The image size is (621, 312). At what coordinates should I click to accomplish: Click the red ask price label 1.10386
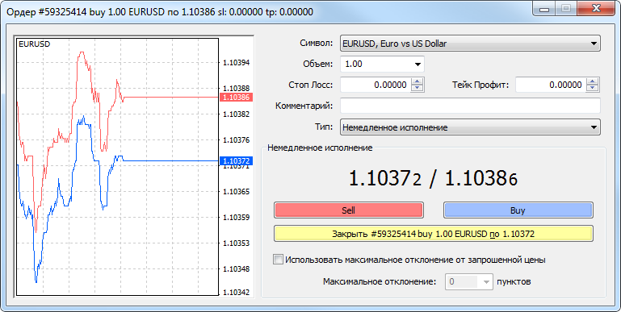tap(236, 98)
